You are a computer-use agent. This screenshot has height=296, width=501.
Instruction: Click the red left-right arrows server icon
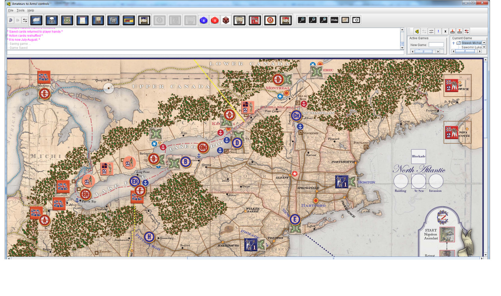(467, 31)
